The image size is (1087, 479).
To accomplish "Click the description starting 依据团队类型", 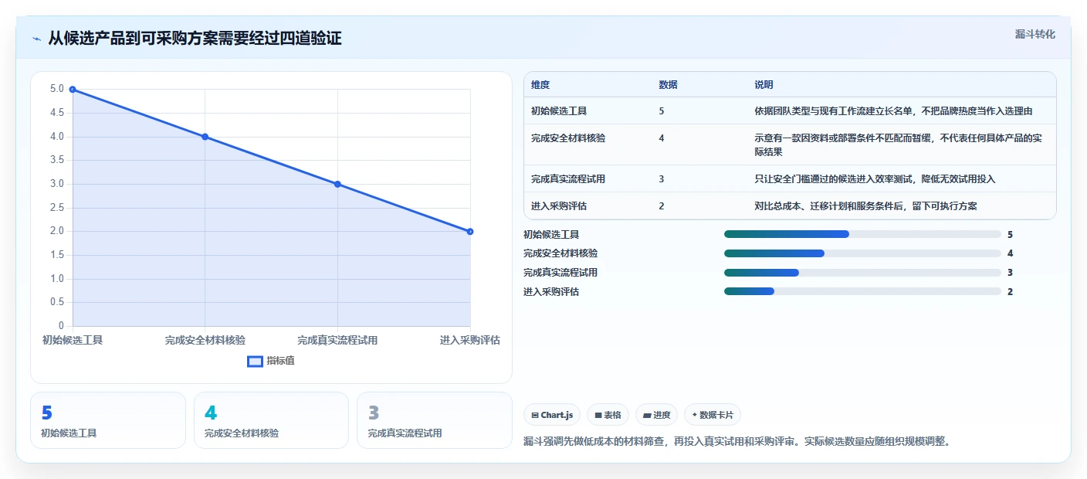I will pyautogui.click(x=893, y=110).
